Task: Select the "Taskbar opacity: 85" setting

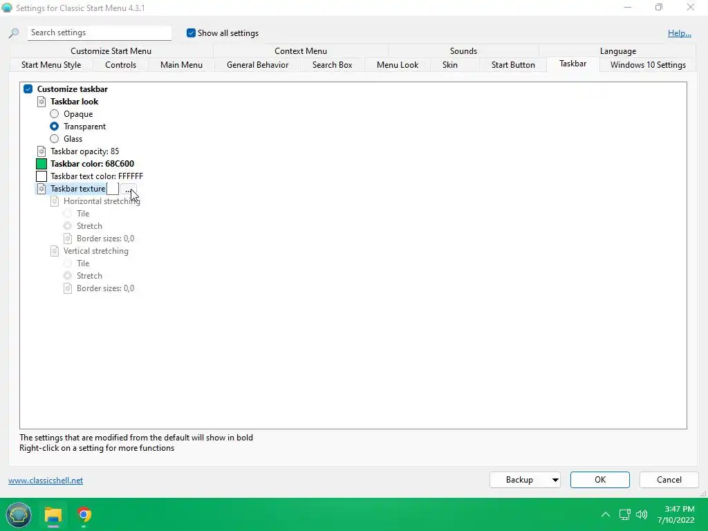Action: (85, 151)
